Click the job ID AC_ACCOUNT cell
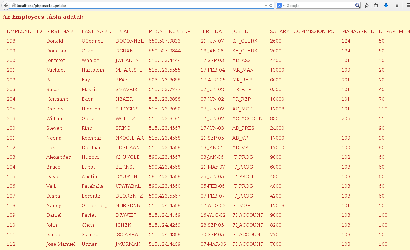The width and height of the screenshot is (410, 250). tap(249, 118)
